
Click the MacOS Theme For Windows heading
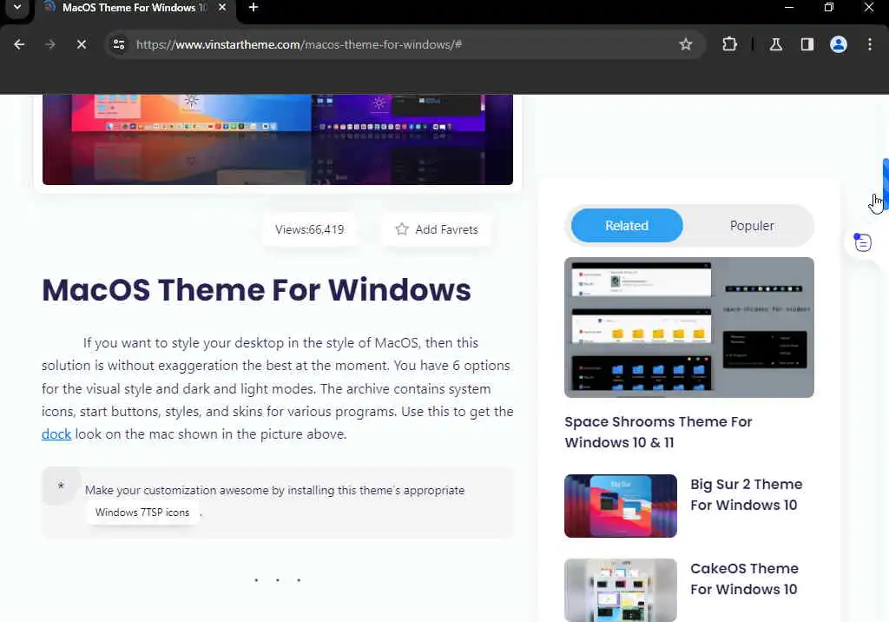tap(256, 289)
